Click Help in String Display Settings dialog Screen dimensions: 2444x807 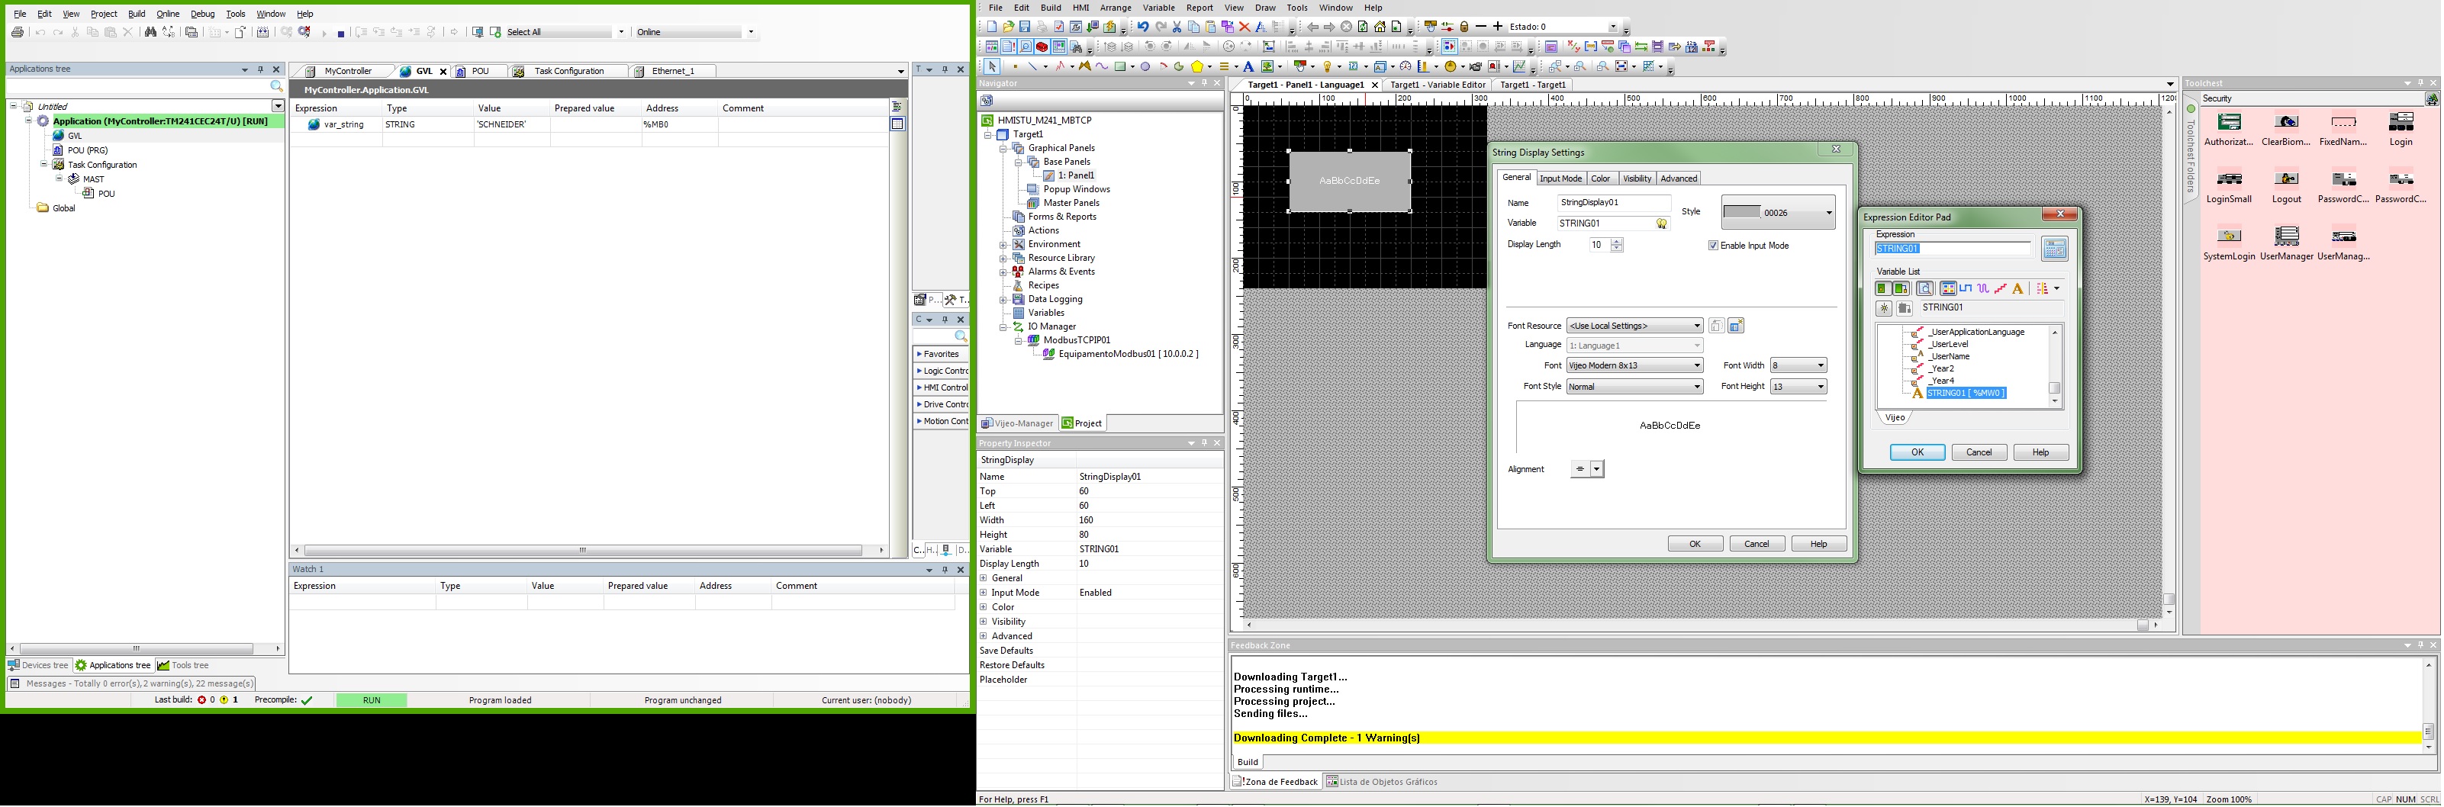coord(1819,545)
